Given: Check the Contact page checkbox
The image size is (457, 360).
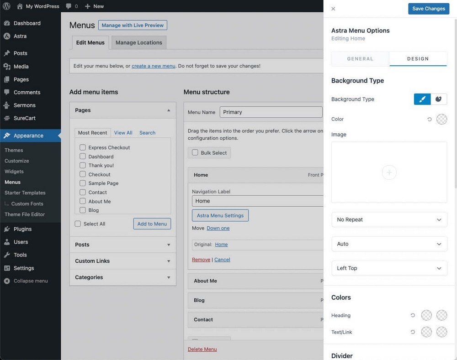Looking at the screenshot, I should click(x=83, y=192).
